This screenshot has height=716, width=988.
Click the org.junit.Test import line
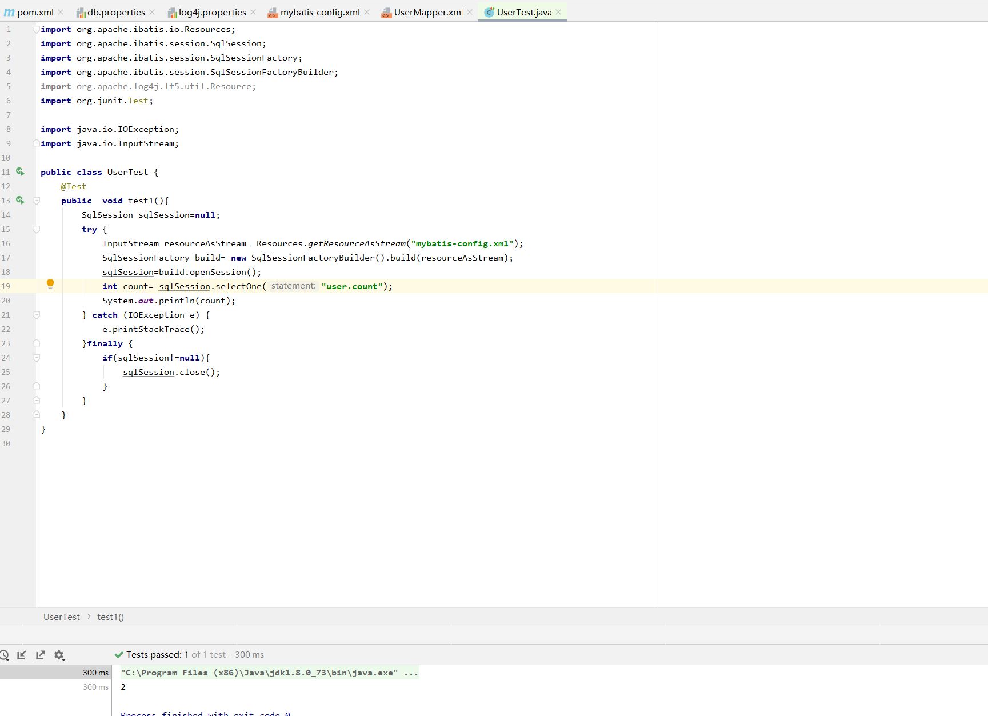pyautogui.click(x=97, y=101)
